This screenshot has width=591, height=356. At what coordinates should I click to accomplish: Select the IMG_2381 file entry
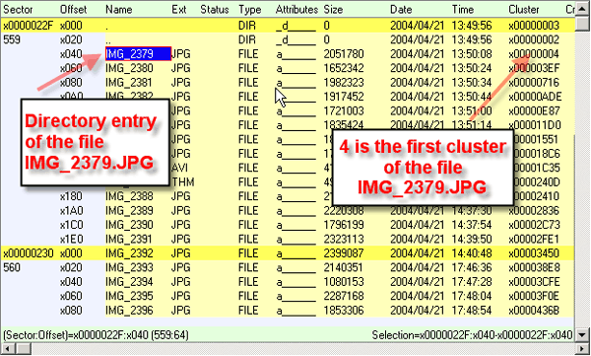click(x=129, y=83)
